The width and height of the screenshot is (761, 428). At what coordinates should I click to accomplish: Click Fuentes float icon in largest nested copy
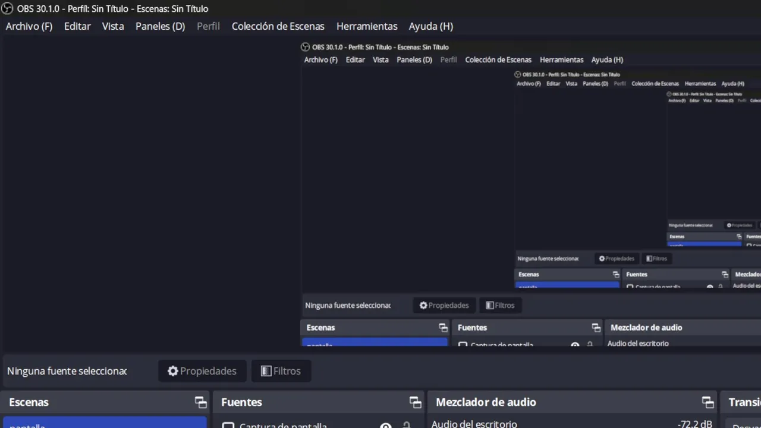pyautogui.click(x=596, y=328)
